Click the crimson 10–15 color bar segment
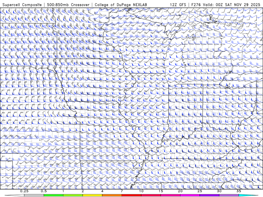263x197 pixels. coord(151,195)
